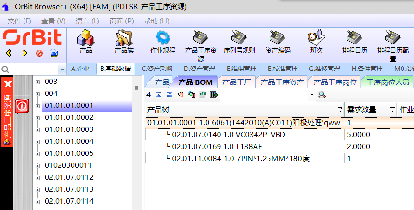Select tree item 02.01.07.0113
This screenshot has width=414, height=210.
click(x=69, y=189)
